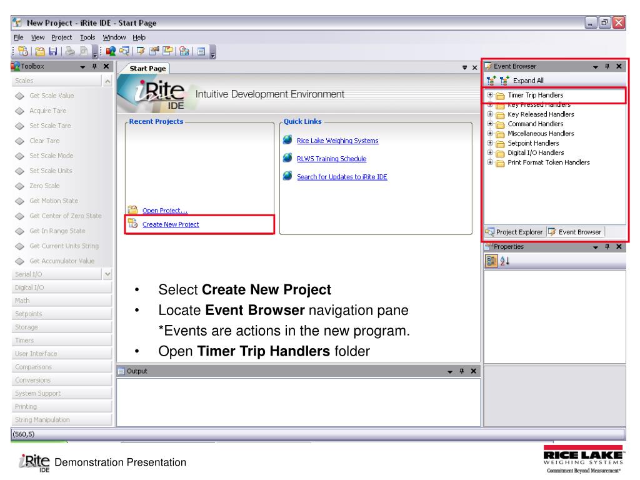Click Search for Updates to iRite IDE
640x480 pixels.
click(x=342, y=176)
